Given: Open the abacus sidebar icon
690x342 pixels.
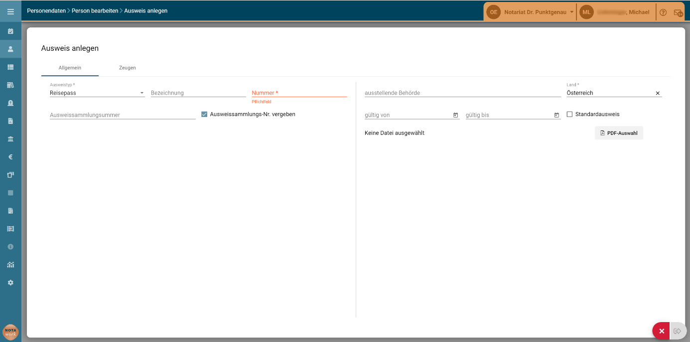Looking at the screenshot, I should pyautogui.click(x=10, y=228).
